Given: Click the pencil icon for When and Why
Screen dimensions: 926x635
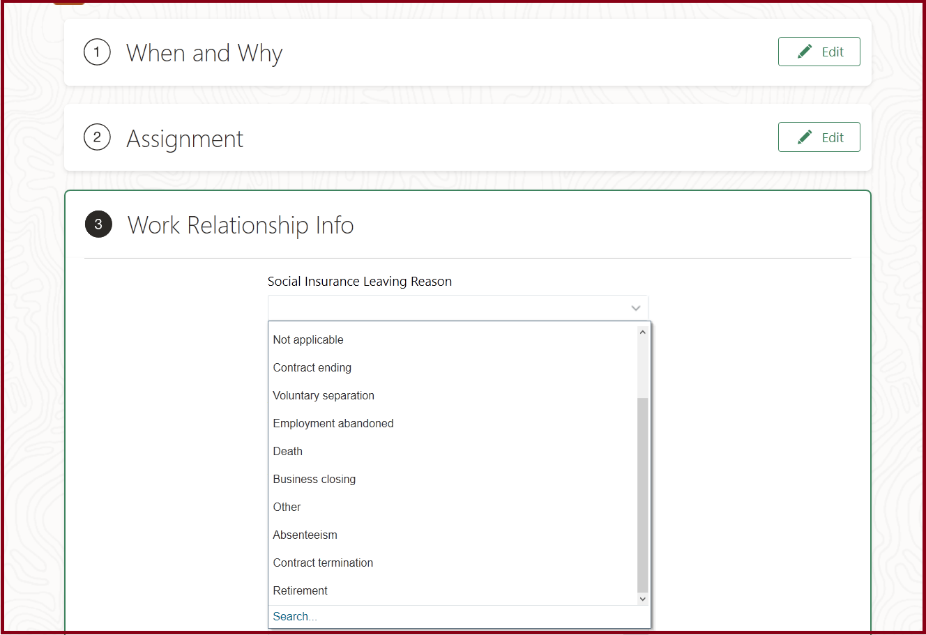Looking at the screenshot, I should pyautogui.click(x=805, y=52).
